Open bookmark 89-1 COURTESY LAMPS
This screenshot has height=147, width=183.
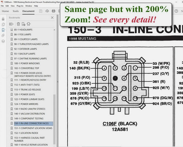tap(26, 39)
